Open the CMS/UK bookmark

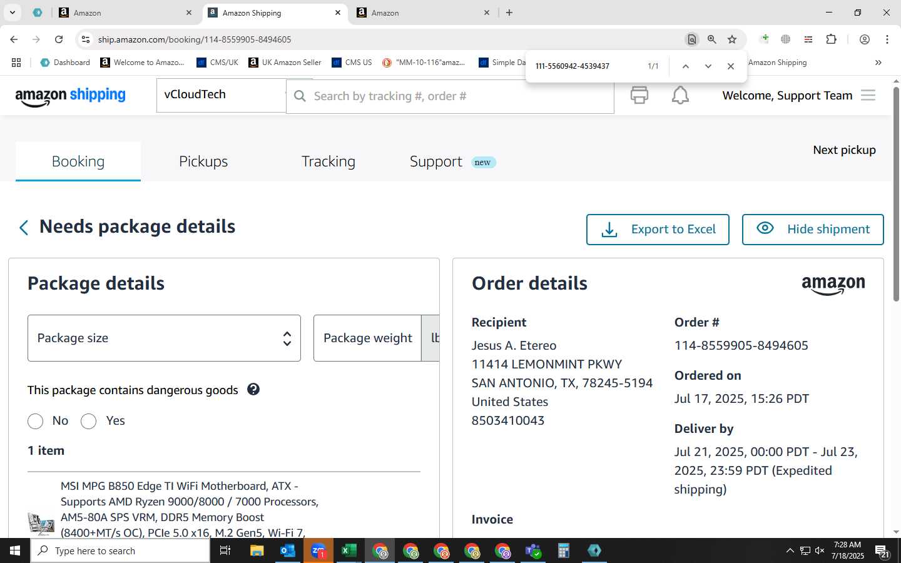[x=217, y=63]
